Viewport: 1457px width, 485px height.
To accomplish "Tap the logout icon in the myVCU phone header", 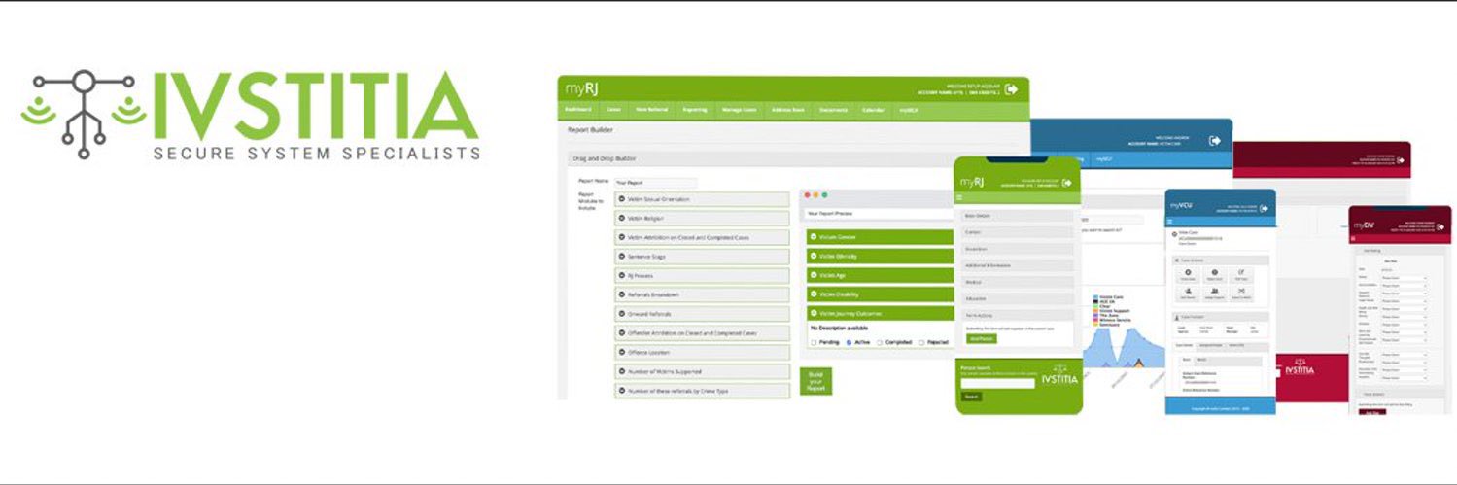I will click(x=1266, y=206).
